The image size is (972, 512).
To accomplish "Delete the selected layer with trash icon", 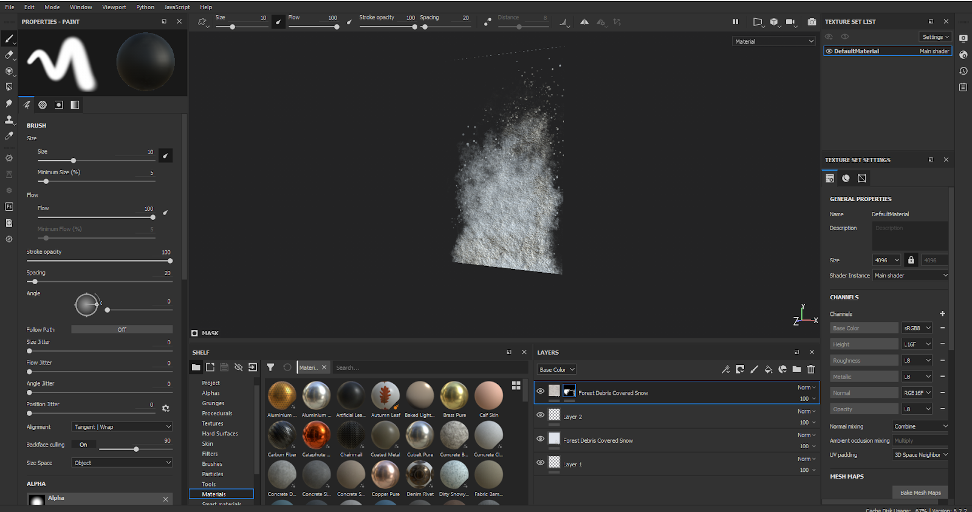I will (810, 369).
